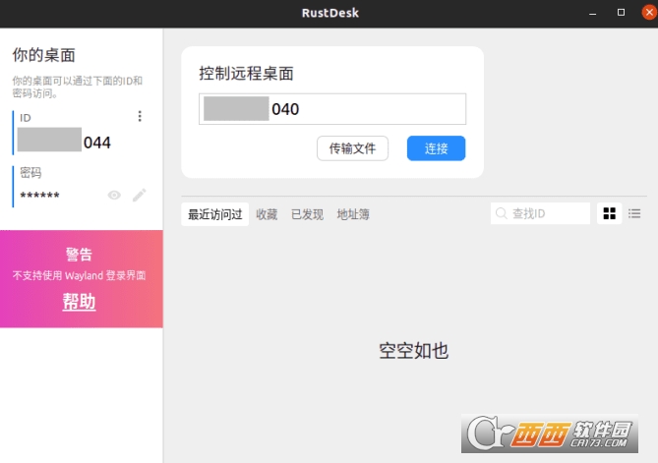Select the 最近访问过 tab
658x463 pixels.
tap(214, 214)
